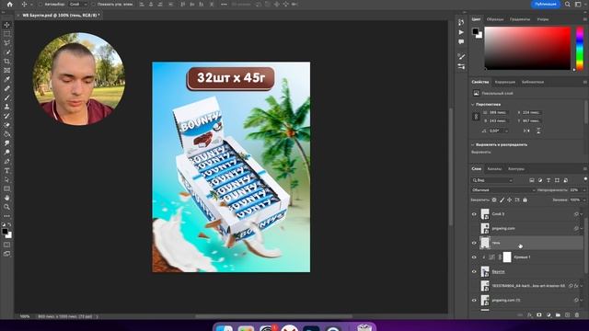Viewport: 589px width, 331px height.
Task: Hide the pngwing.com (1) layer
Action: [474, 301]
